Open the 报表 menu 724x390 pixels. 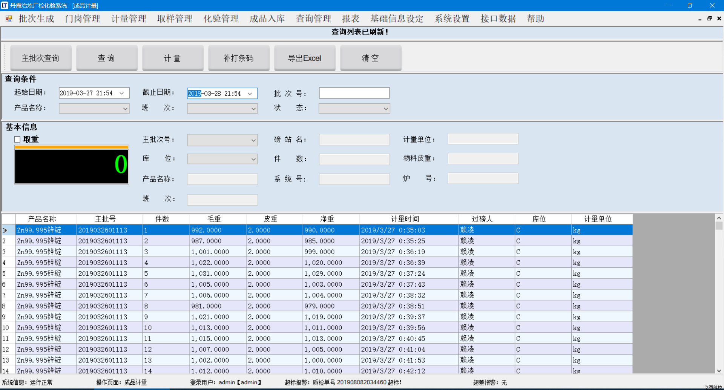tap(350, 18)
